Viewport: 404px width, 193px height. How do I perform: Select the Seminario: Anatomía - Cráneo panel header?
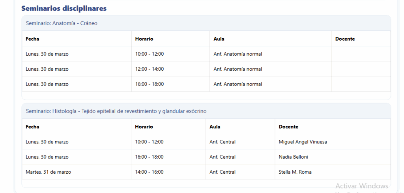(62, 23)
